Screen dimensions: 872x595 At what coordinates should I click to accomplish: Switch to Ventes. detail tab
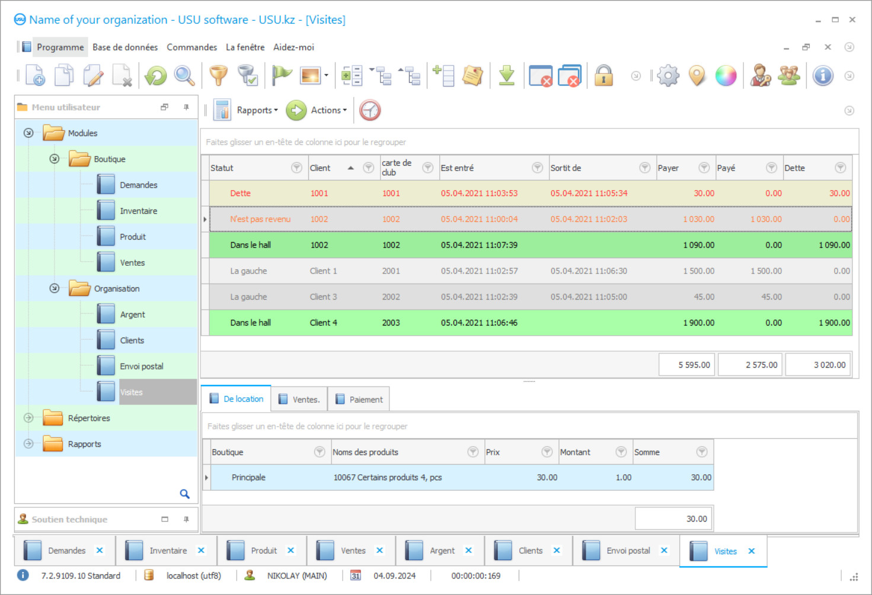pyautogui.click(x=299, y=400)
